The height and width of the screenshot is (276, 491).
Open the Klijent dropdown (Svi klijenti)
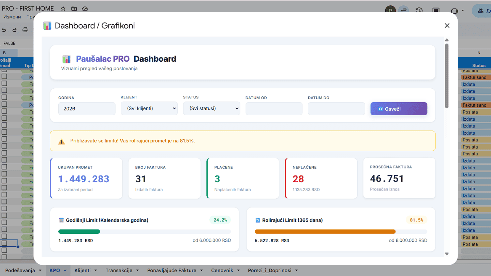[149, 108]
